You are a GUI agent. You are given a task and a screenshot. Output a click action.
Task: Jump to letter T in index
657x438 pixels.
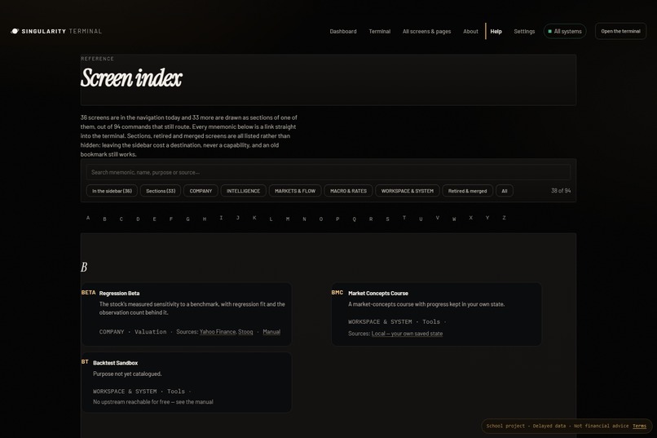pos(404,218)
